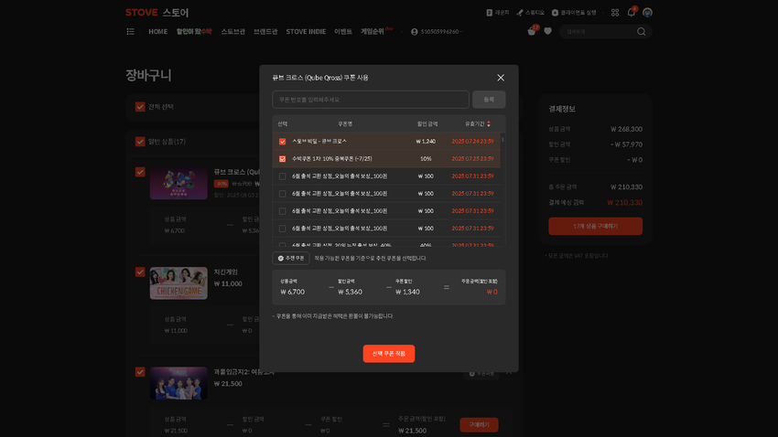Click the 장바구니 page heading

(x=148, y=75)
